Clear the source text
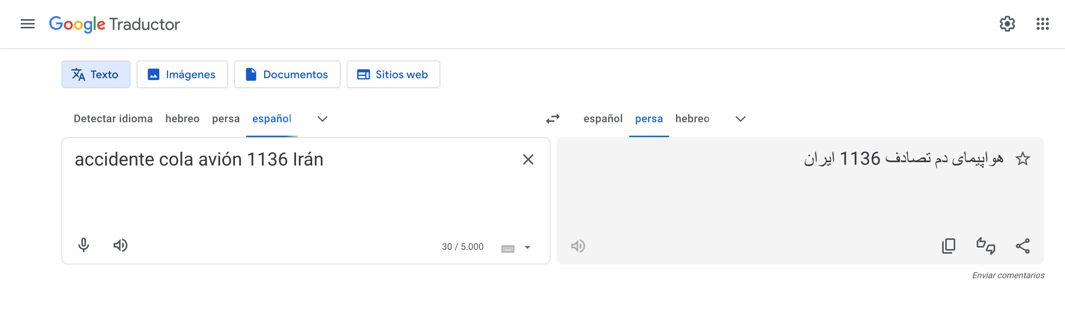Screen dimensions: 1065x328 point(528,159)
